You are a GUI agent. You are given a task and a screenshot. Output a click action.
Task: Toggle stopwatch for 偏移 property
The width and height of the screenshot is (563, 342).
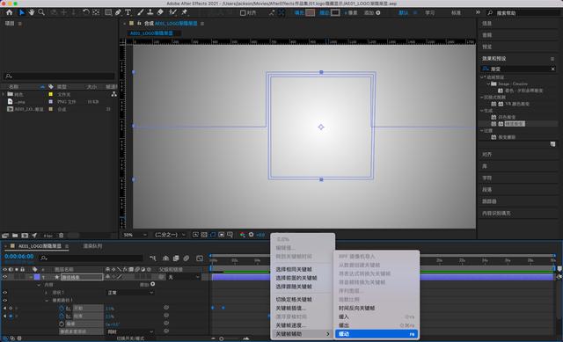click(x=62, y=324)
